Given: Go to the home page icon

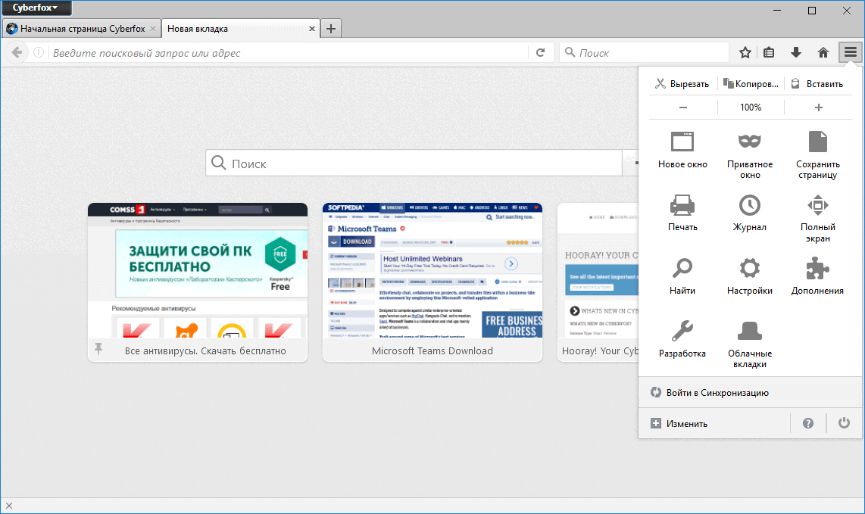Looking at the screenshot, I should coord(823,52).
